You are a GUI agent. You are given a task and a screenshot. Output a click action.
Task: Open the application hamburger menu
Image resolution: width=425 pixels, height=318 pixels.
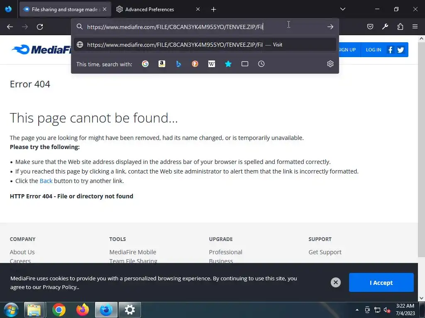pyautogui.click(x=415, y=26)
